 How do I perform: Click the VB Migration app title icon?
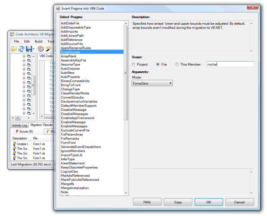(12, 34)
